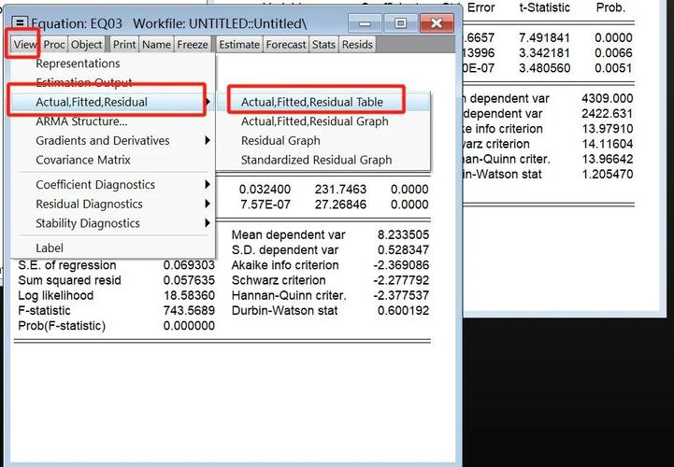Expand the Residual Diagnostics submenu

[x=89, y=204]
